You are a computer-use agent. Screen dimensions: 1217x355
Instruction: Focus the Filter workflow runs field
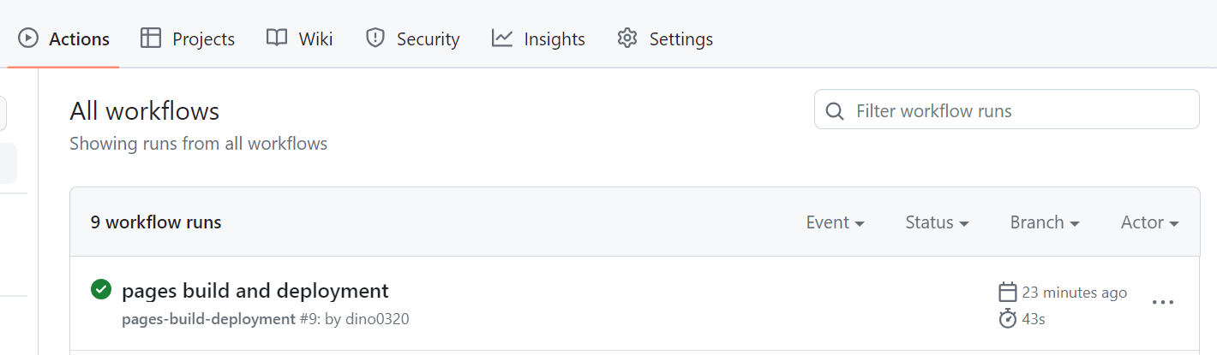[x=1006, y=109]
